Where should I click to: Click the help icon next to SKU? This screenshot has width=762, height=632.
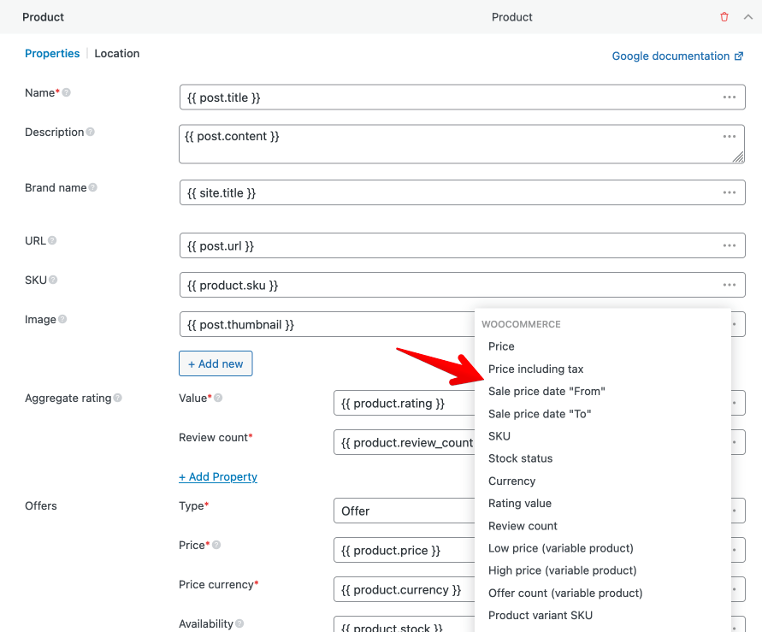[x=53, y=280]
